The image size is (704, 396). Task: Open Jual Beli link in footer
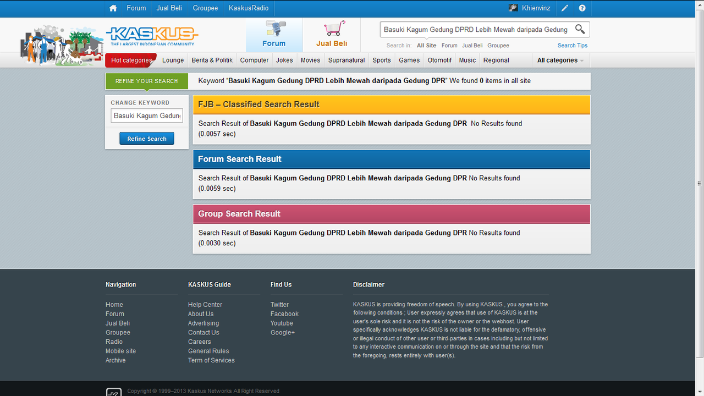pyautogui.click(x=118, y=323)
